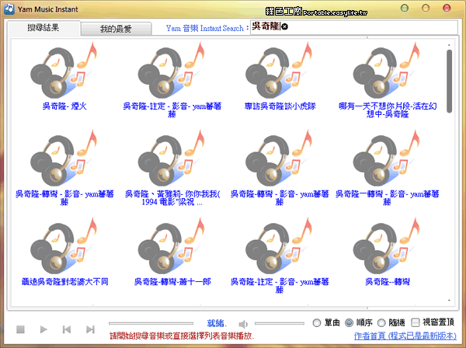
Task: Switch to the 我的最愛 favorites tab
Action: tap(116, 29)
